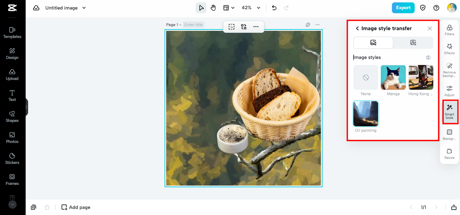Go to the next page arrow
Image resolution: width=460 pixels, height=215 pixels.
point(436,207)
